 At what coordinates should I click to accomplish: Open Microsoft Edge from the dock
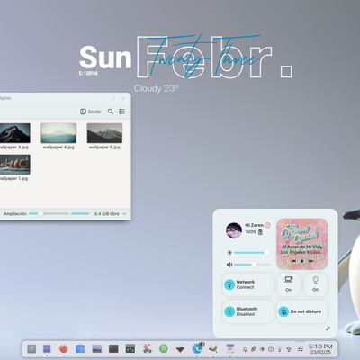point(197,348)
